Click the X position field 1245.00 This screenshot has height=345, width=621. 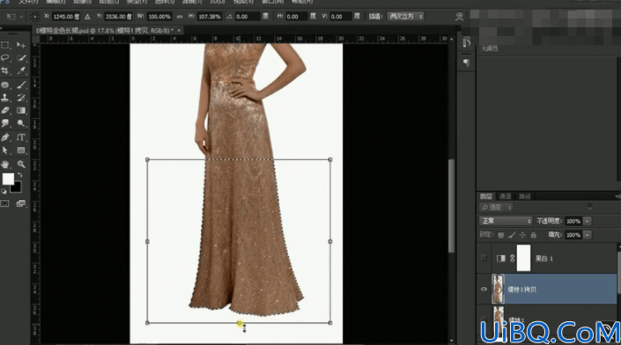[66, 17]
